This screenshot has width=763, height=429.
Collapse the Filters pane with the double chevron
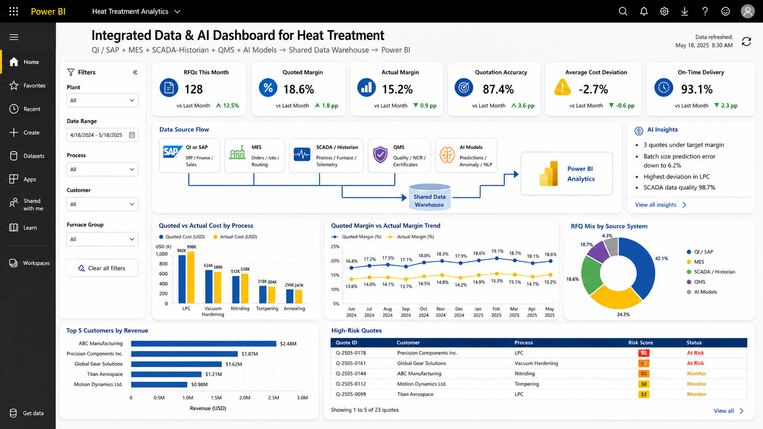click(135, 72)
